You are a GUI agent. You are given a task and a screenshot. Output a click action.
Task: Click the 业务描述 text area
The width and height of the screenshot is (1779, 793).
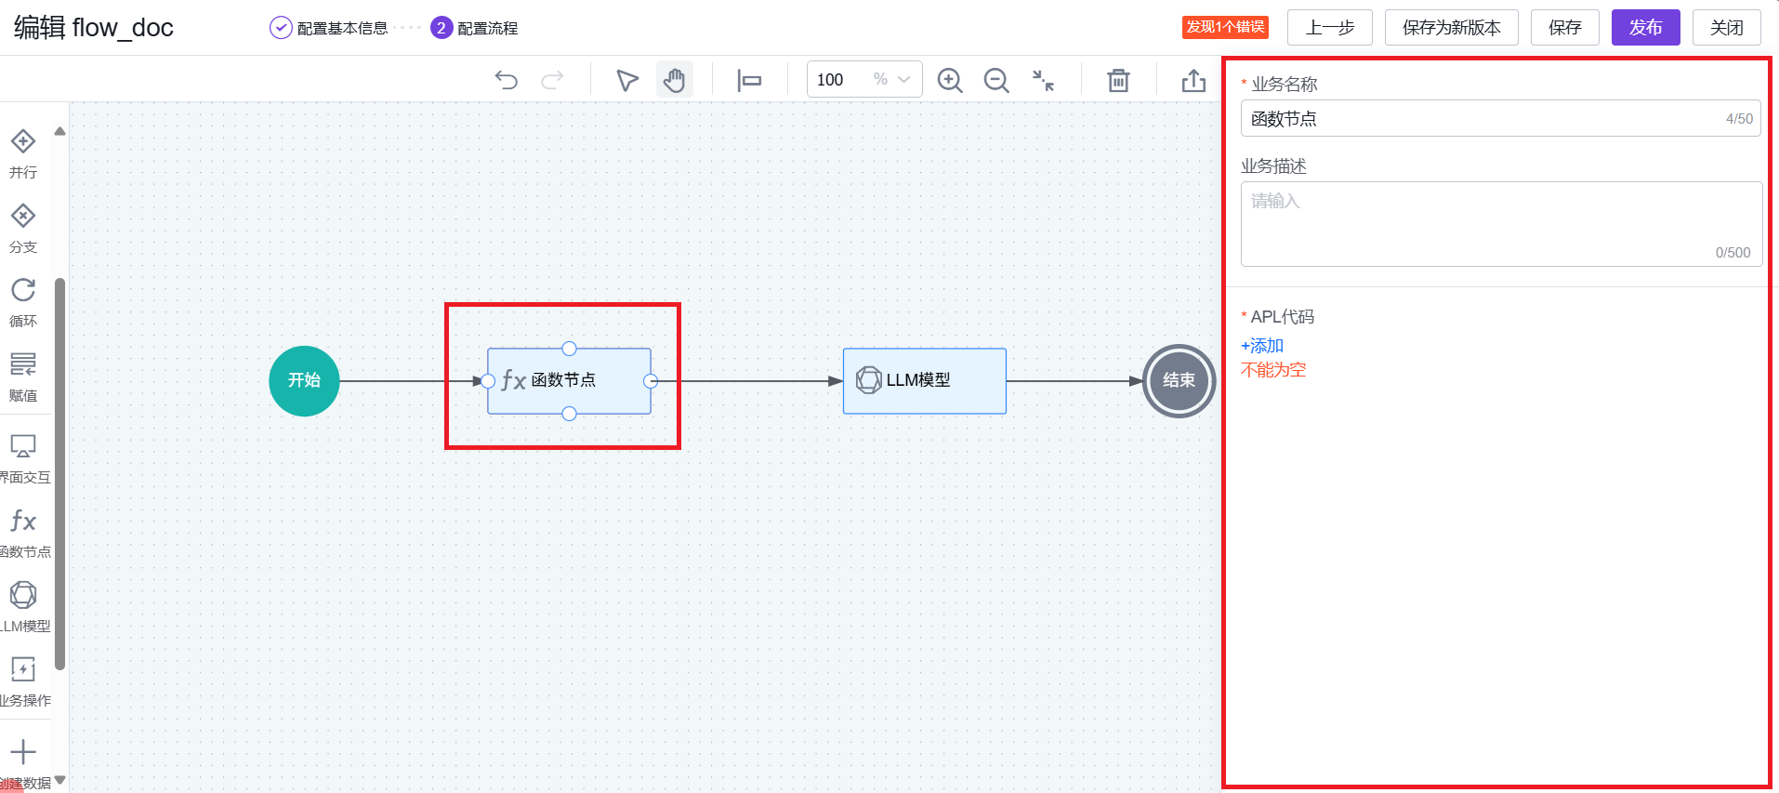click(1500, 224)
